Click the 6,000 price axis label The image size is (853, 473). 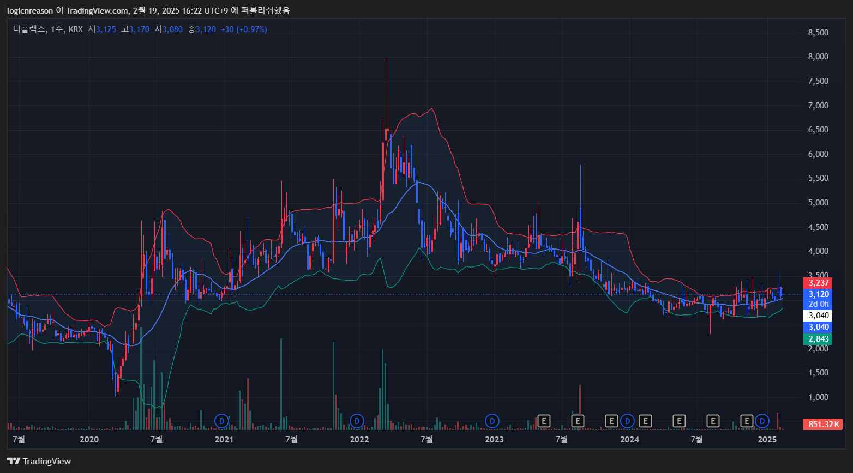click(818, 154)
